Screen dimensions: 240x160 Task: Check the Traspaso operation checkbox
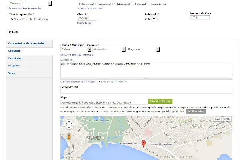click(35, 19)
